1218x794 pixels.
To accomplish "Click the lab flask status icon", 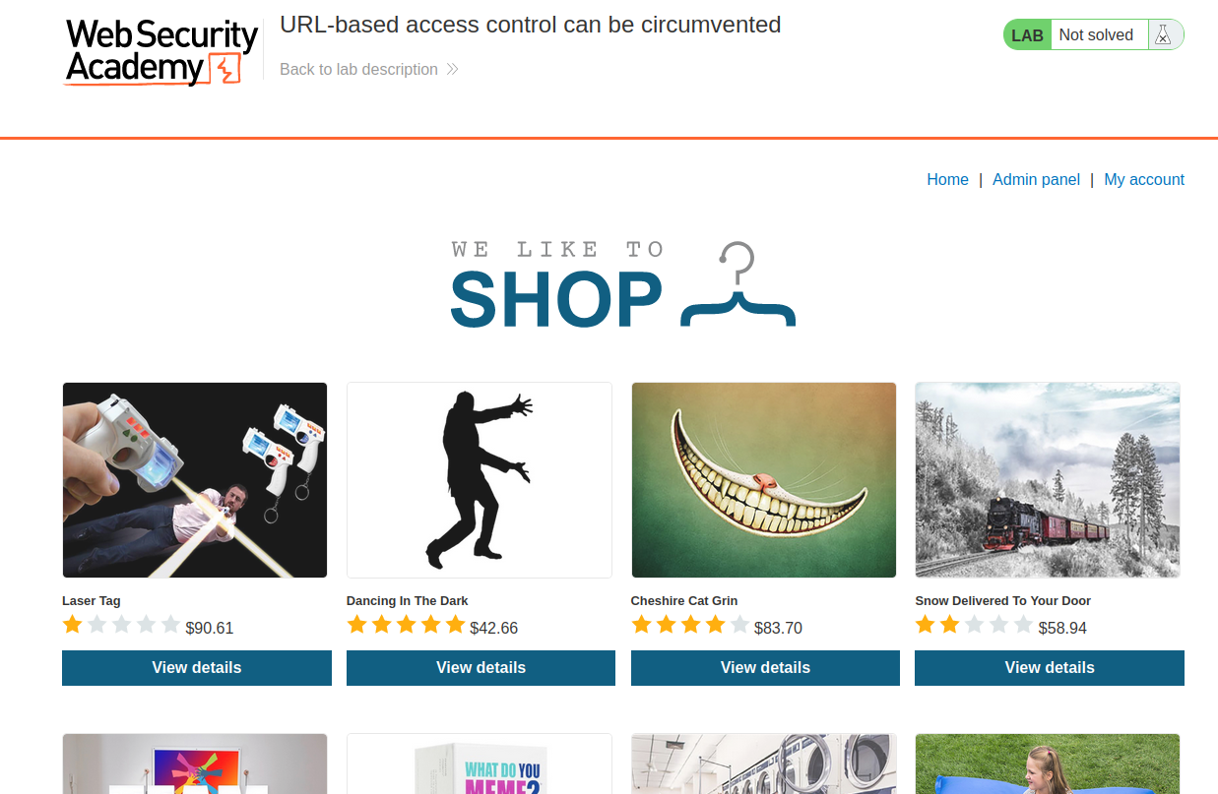I will tap(1163, 34).
